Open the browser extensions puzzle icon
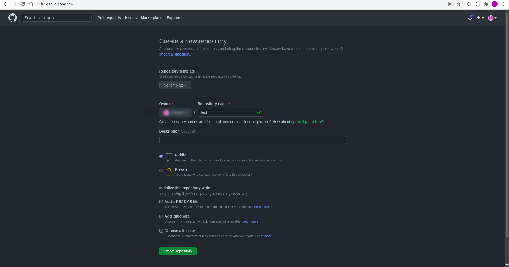This screenshot has width=509, height=267. 486,4
